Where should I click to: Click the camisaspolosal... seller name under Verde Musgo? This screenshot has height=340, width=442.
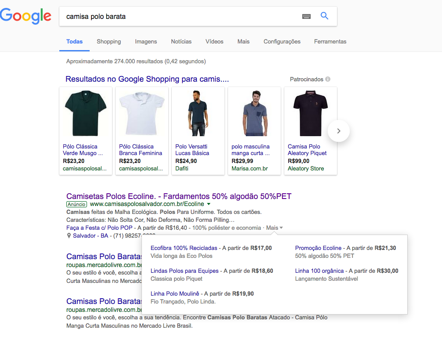point(84,169)
